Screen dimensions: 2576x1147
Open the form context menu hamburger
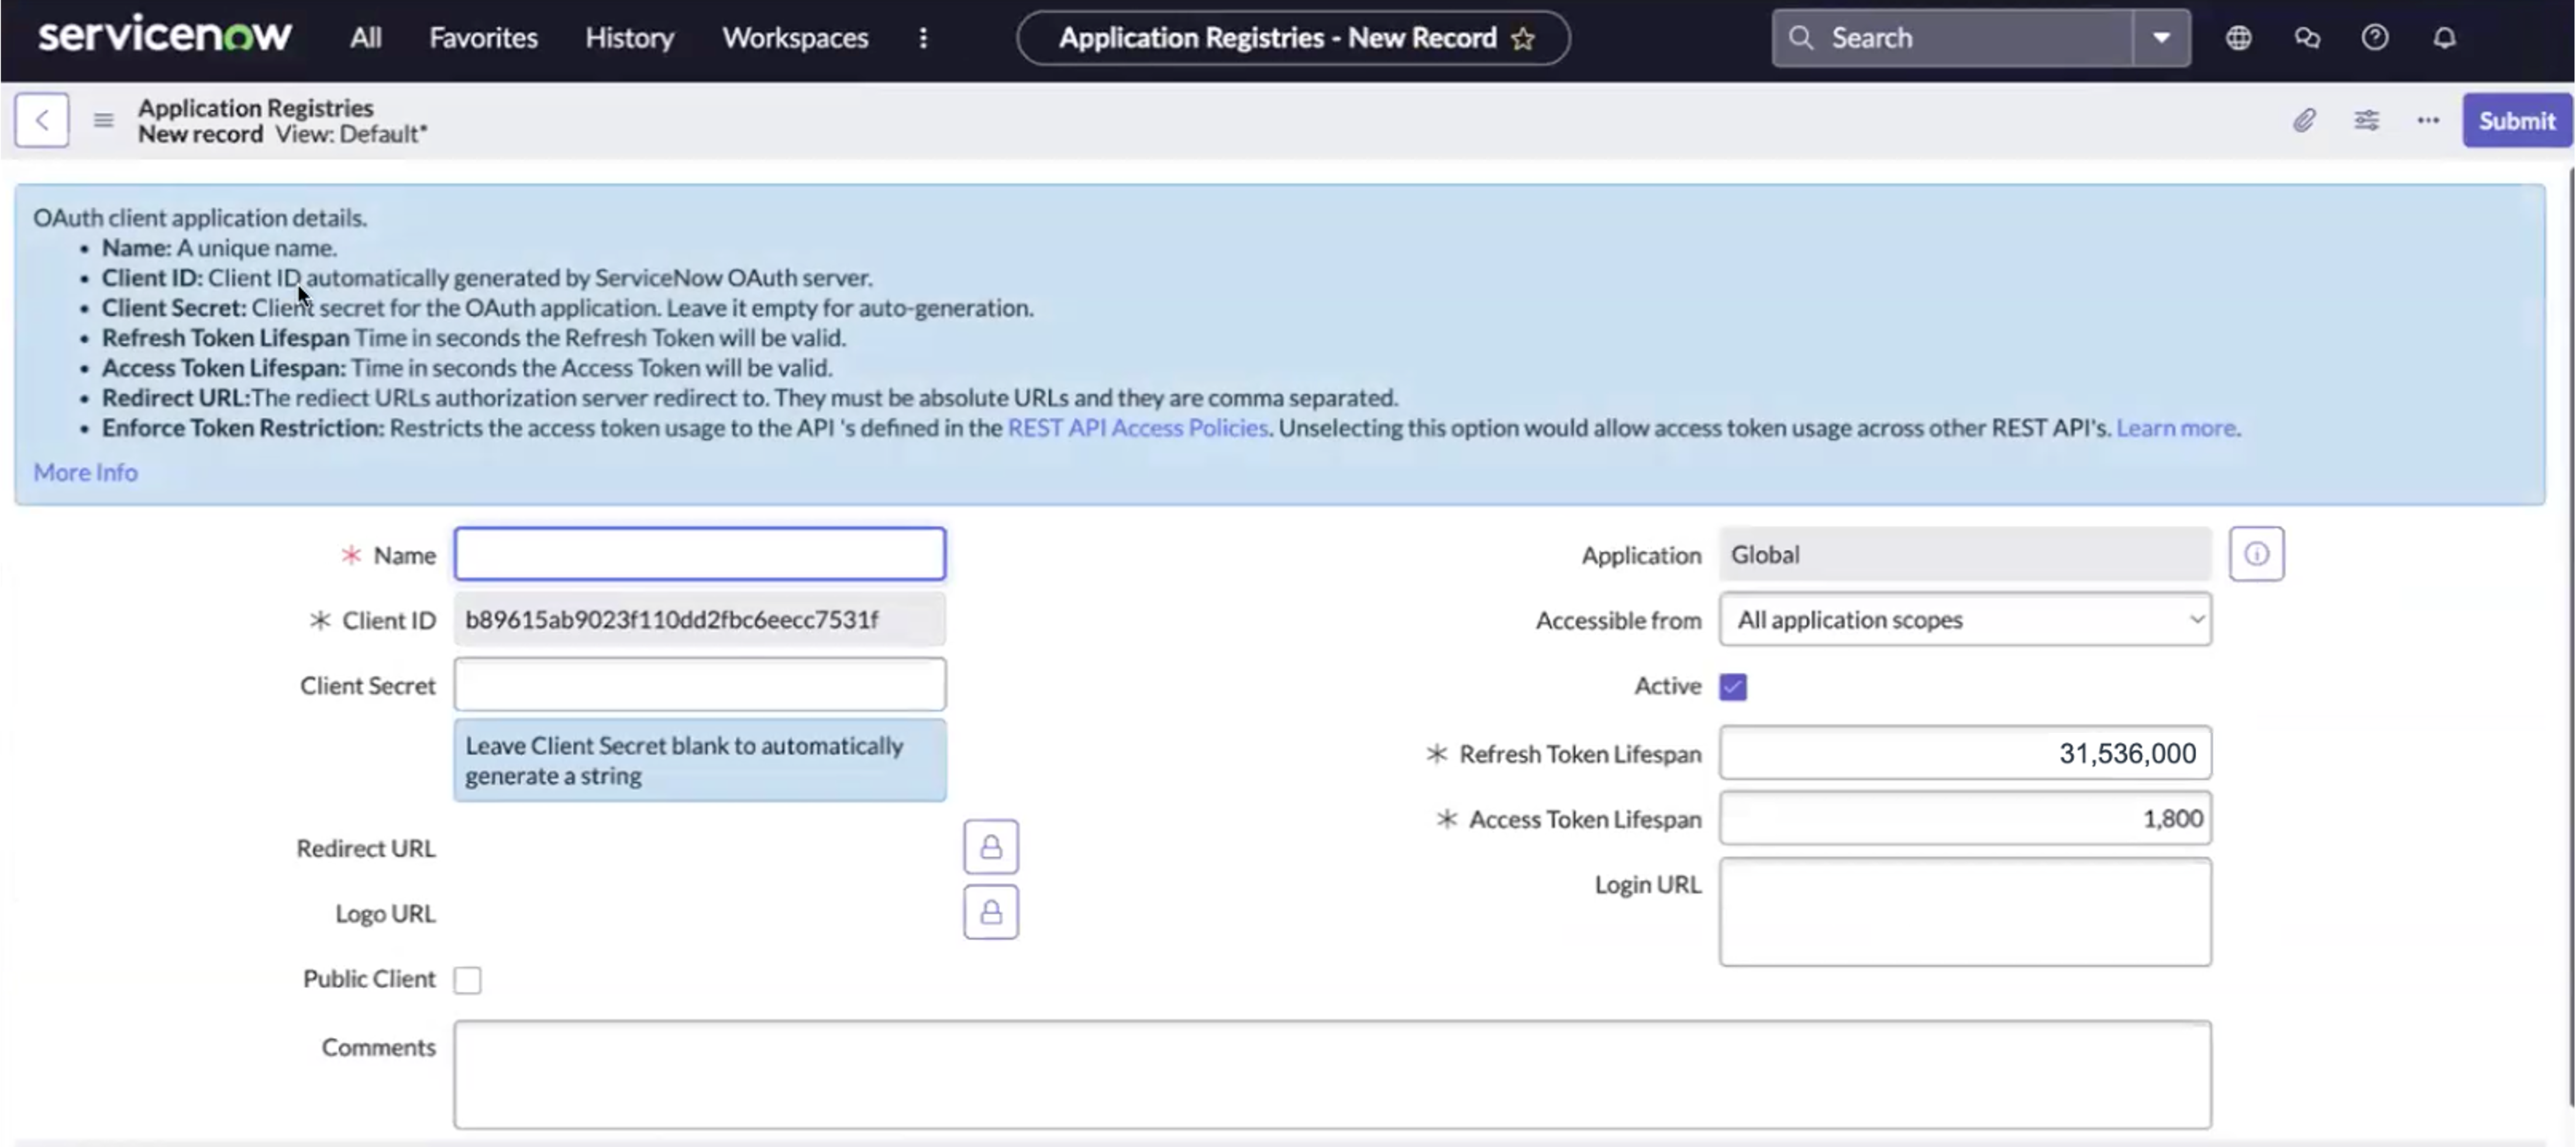(103, 120)
